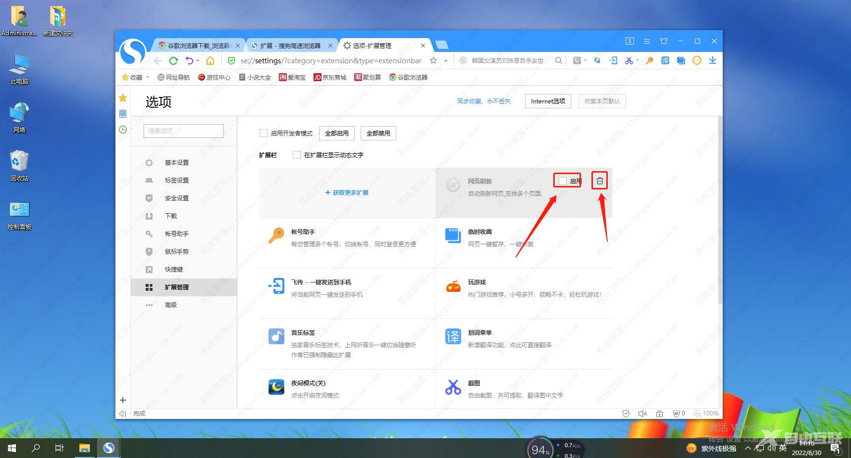
Task: Expand 收藏 bookmarks dropdown arrow
Action: [148, 77]
